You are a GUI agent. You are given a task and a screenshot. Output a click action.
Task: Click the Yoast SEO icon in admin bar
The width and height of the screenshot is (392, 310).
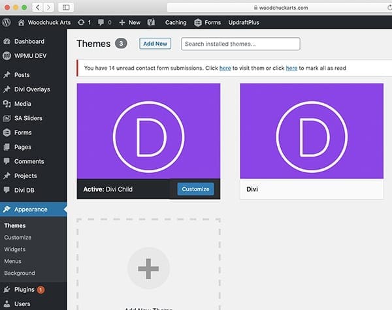[x=151, y=22]
